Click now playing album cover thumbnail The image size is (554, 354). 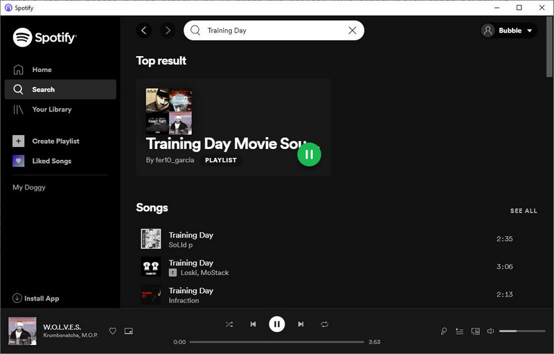[22, 331]
